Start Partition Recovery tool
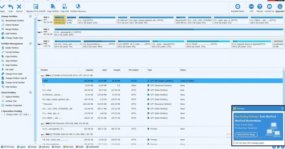Viewport: 285px width, 149px height. (x=78, y=7)
